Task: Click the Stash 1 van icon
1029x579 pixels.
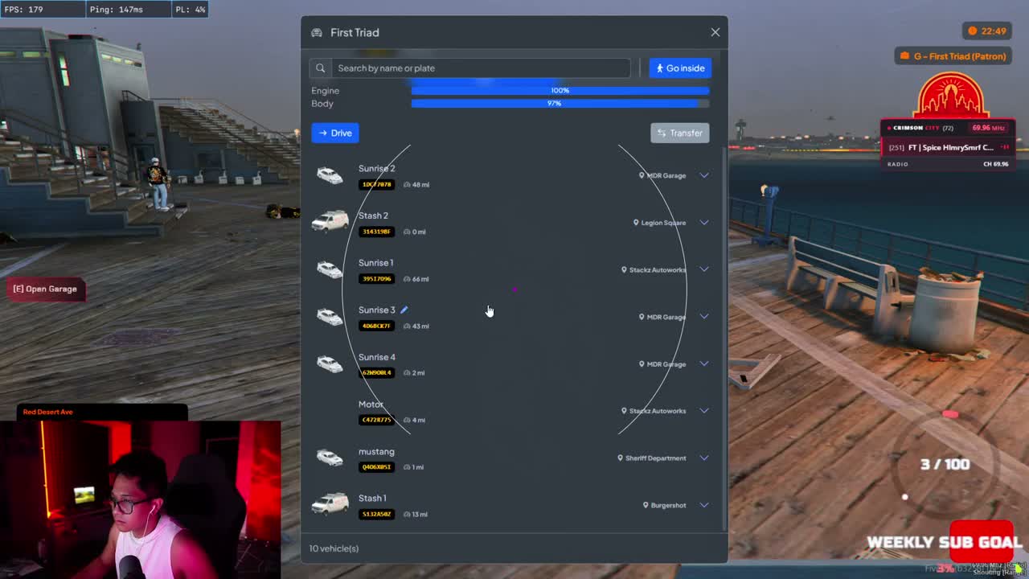Action: 330,504
